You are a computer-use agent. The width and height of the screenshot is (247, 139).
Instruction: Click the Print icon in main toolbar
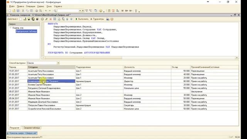[37, 11]
